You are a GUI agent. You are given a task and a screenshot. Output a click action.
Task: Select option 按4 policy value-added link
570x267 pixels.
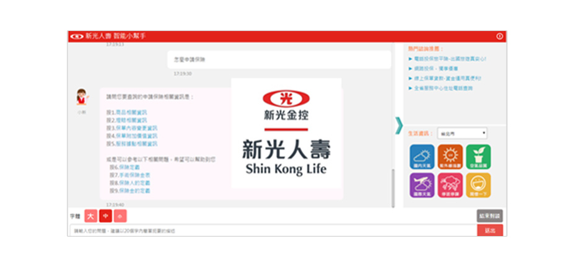[137, 136]
